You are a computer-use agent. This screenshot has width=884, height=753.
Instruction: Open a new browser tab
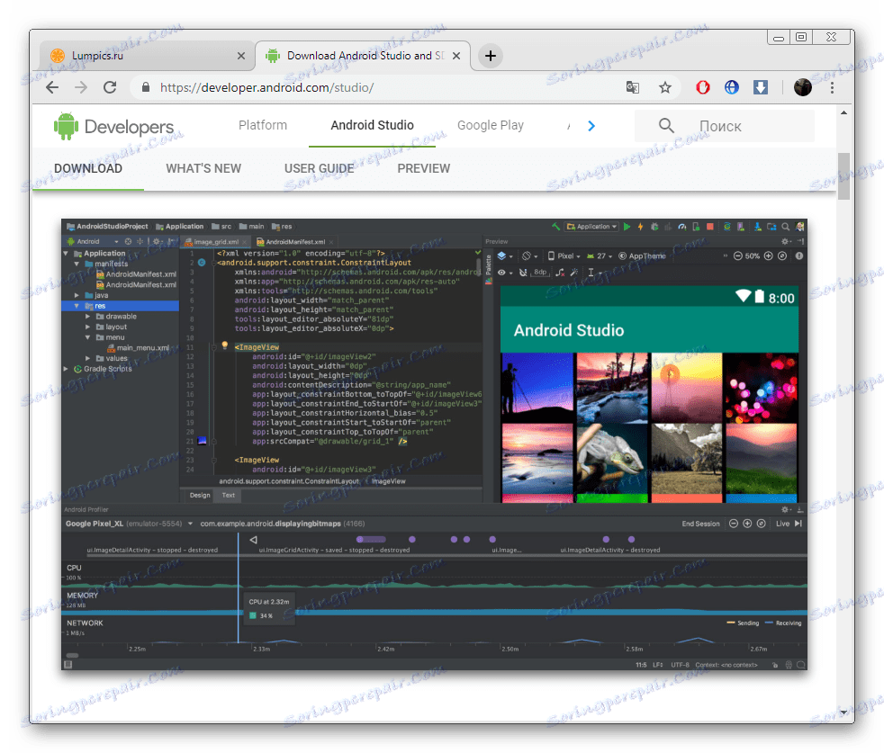coord(490,56)
